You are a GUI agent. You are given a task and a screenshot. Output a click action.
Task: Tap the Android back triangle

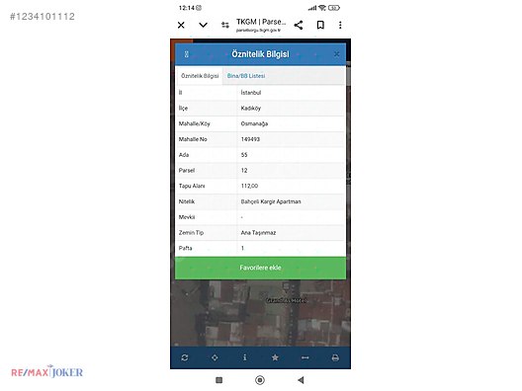[301, 380]
